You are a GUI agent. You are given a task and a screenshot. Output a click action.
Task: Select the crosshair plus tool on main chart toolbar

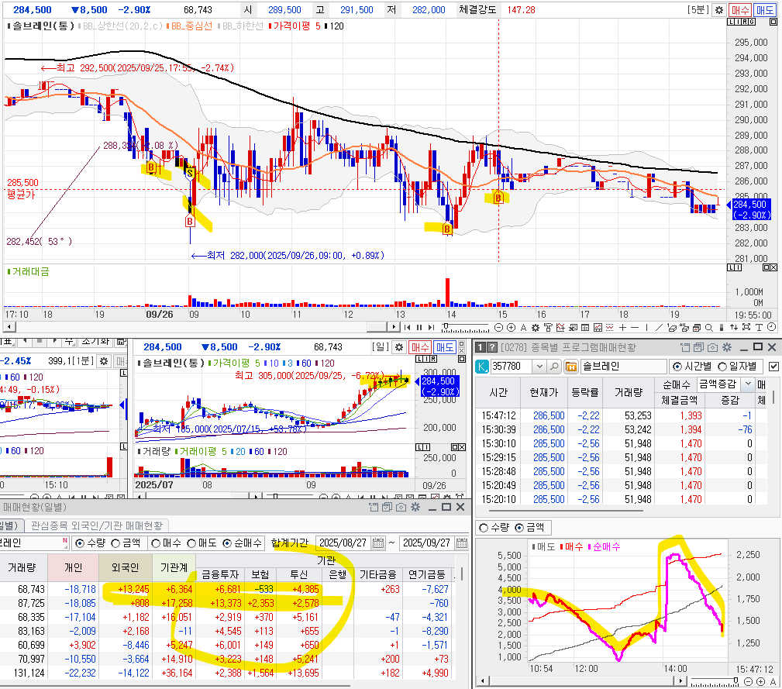tap(622, 328)
